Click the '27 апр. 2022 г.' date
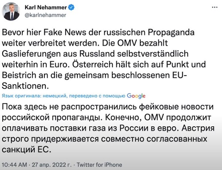 click(x=52, y=165)
